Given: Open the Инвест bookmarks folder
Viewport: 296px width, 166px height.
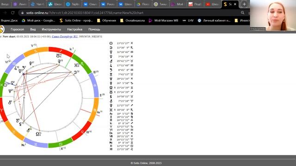Looking at the screenshot, I should [242, 20].
